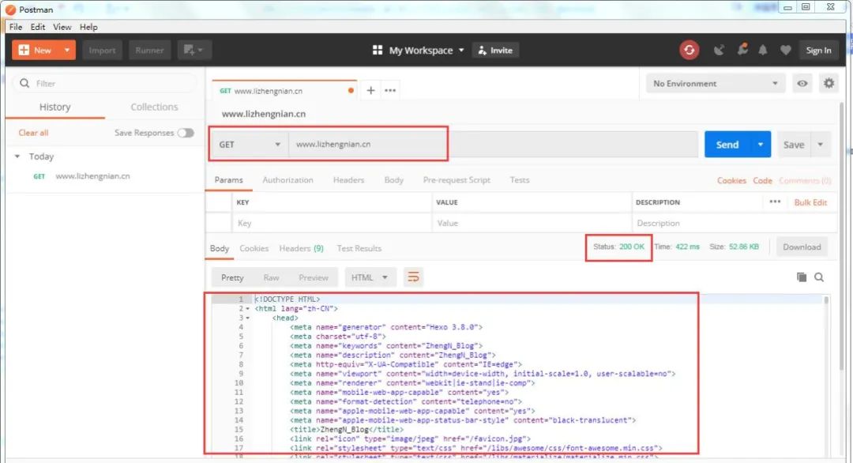Open the Authorization tab
853x463 pixels.
287,179
